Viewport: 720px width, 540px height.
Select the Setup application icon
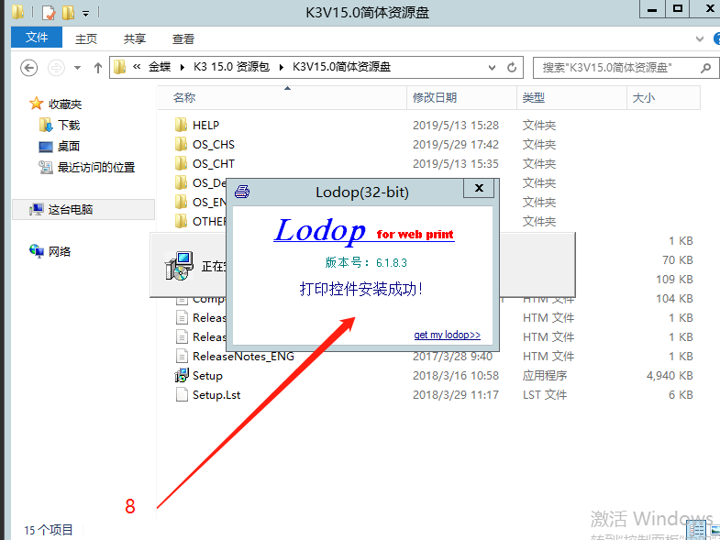coord(182,375)
